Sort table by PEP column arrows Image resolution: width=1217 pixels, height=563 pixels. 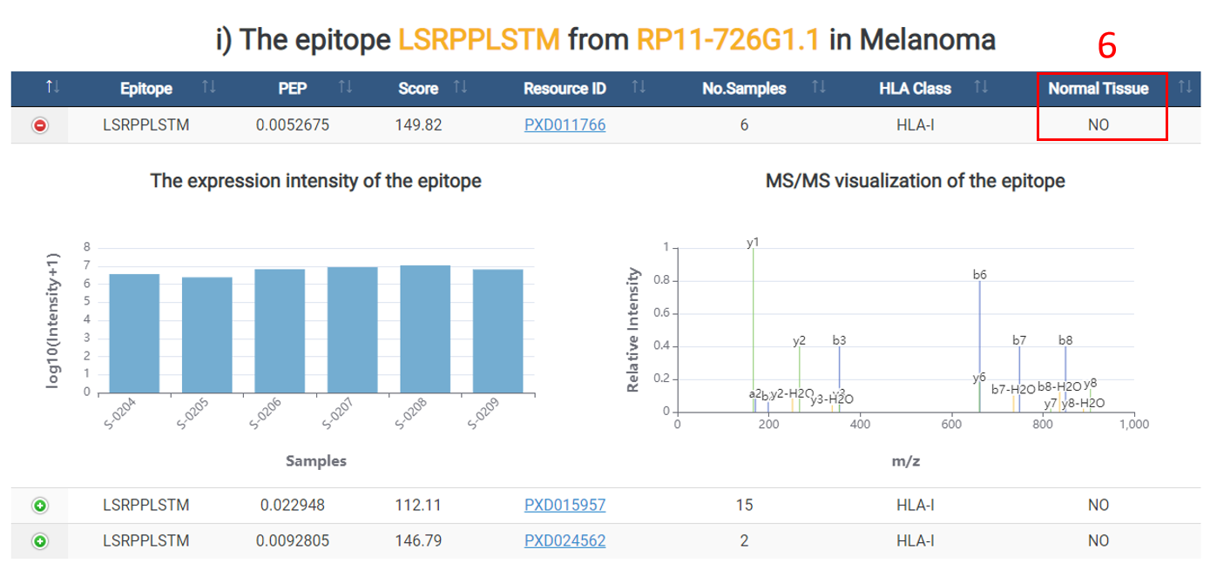(x=345, y=87)
